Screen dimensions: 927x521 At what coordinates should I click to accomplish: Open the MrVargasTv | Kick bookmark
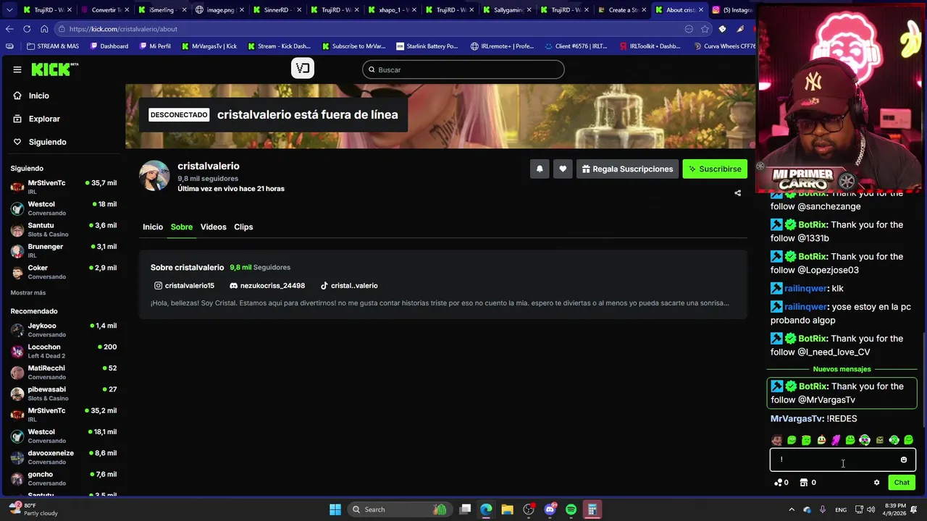pyautogui.click(x=209, y=46)
